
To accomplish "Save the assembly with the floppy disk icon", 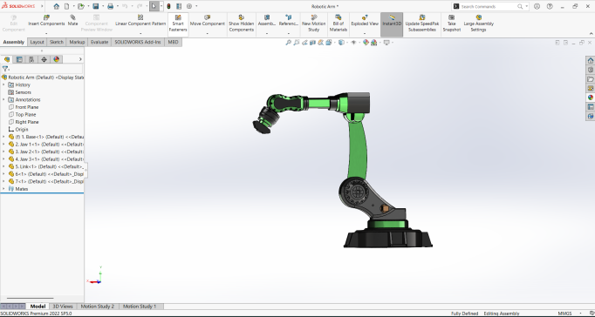I will (96, 6).
